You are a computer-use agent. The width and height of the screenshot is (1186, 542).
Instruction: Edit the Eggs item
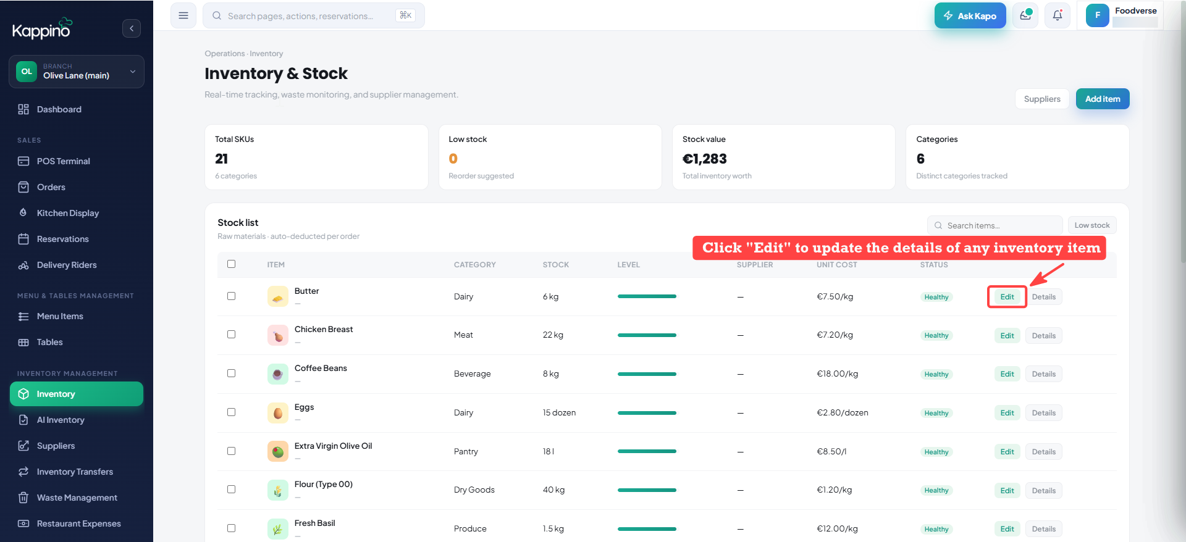point(1007,413)
